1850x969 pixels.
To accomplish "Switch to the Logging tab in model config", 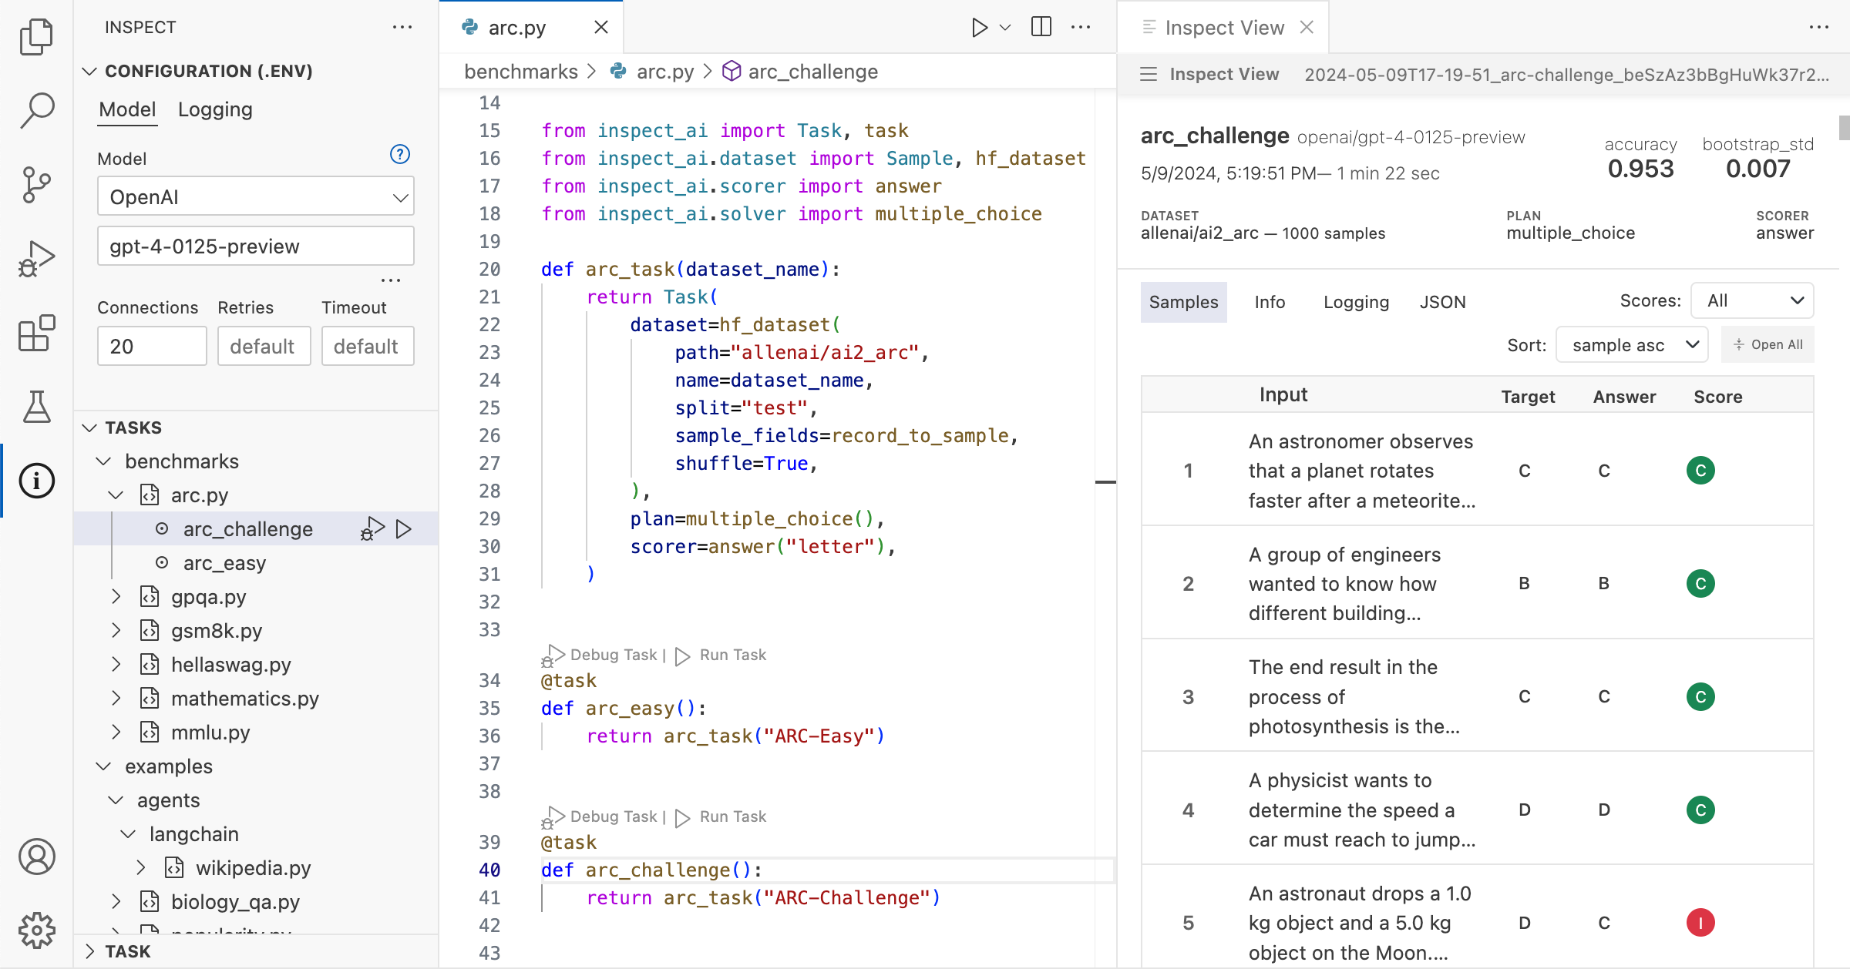I will point(214,108).
